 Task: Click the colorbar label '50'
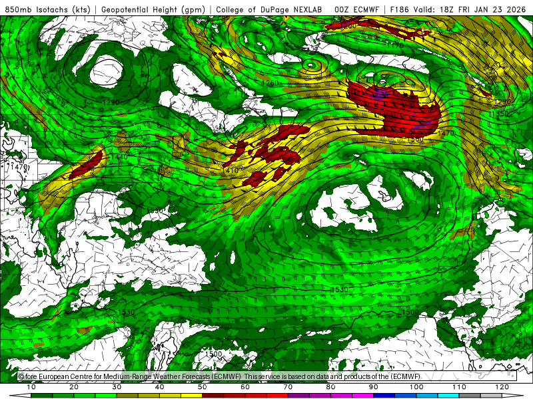203,387
